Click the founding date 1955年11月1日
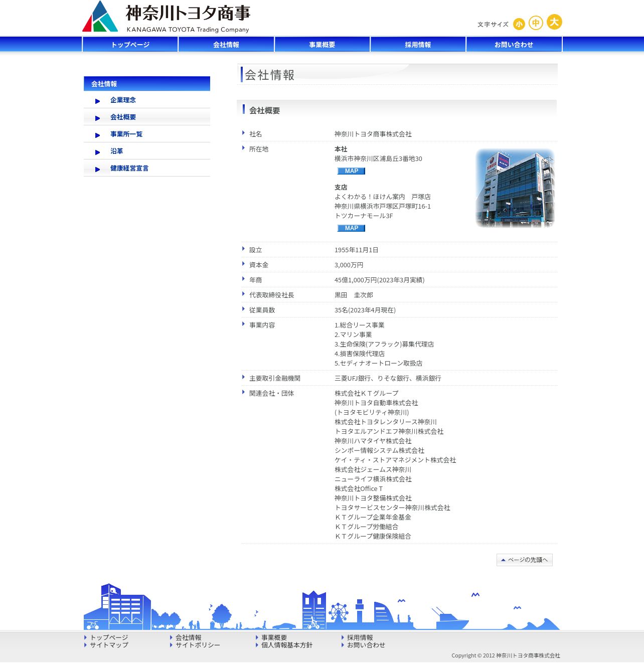644x667 pixels. (x=357, y=250)
